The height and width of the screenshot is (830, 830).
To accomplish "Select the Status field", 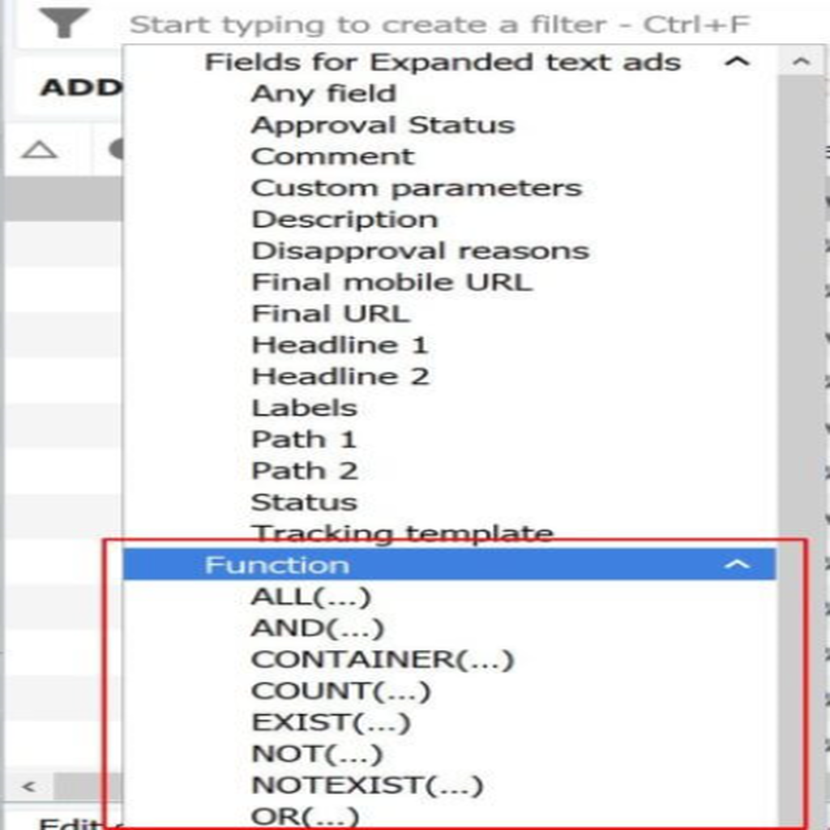I will tap(304, 503).
